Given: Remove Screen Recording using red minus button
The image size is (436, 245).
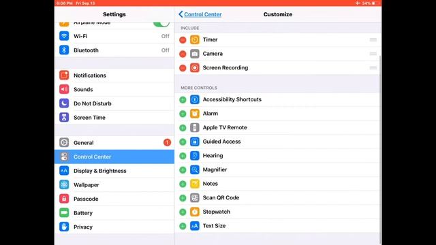Looking at the screenshot, I should click(183, 68).
